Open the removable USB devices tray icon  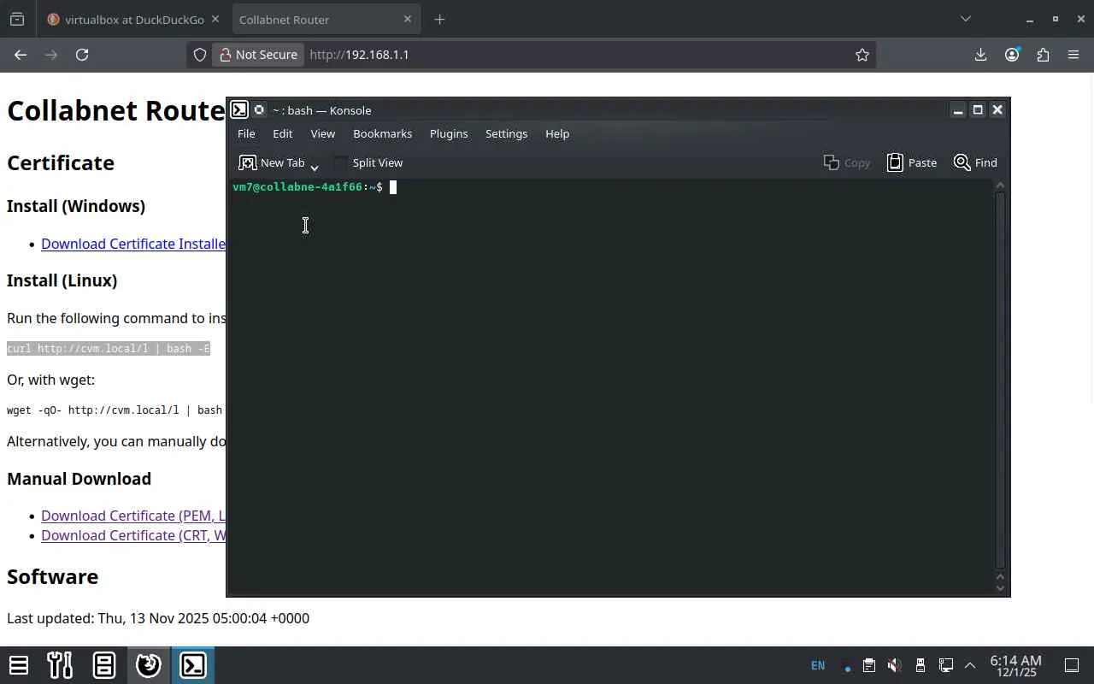[x=920, y=665]
